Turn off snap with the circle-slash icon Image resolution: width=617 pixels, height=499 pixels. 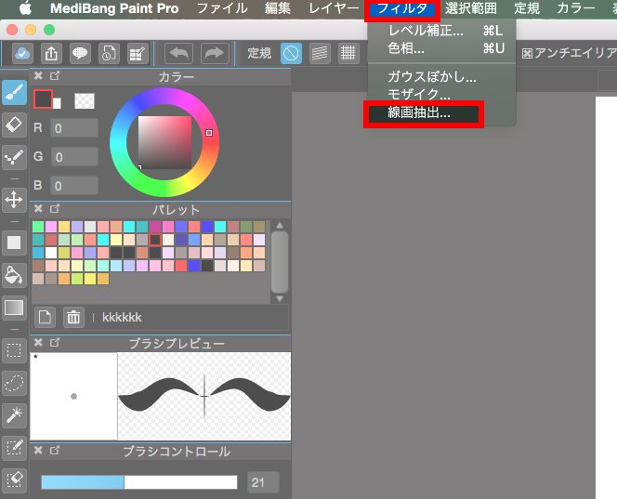[291, 53]
